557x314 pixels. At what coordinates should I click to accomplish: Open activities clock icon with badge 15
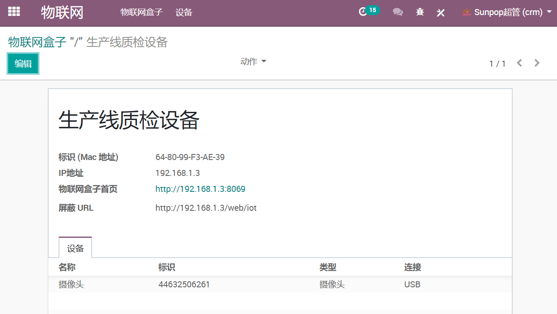[369, 11]
